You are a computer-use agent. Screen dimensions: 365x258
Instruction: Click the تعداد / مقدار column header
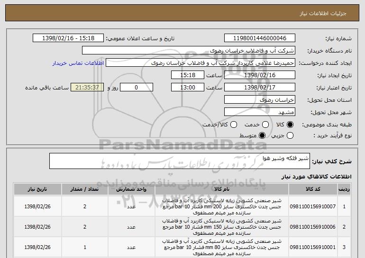85,189
